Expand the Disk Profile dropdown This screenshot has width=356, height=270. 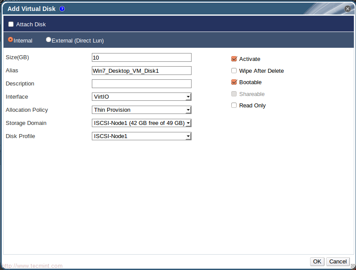[141, 136]
